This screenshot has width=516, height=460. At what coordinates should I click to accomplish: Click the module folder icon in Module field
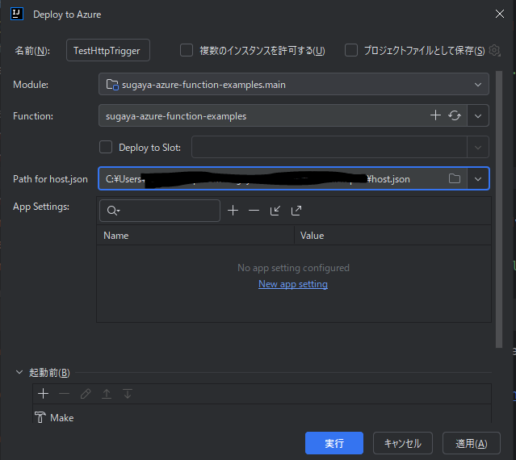[112, 85]
